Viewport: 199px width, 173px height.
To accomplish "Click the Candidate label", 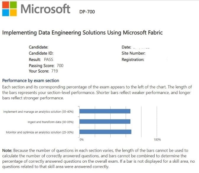I will click(38, 47).
